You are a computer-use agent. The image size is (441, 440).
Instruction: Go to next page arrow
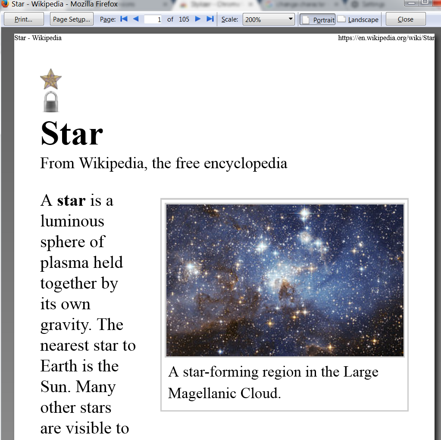click(x=198, y=19)
